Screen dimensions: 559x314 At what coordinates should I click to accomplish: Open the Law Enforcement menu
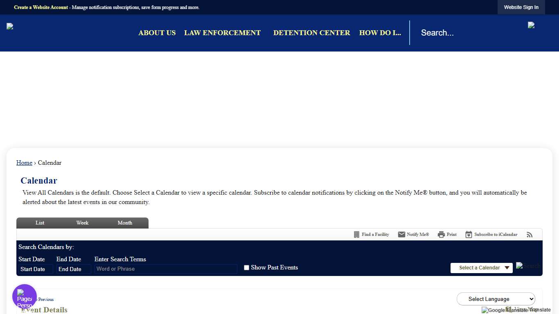(x=222, y=33)
